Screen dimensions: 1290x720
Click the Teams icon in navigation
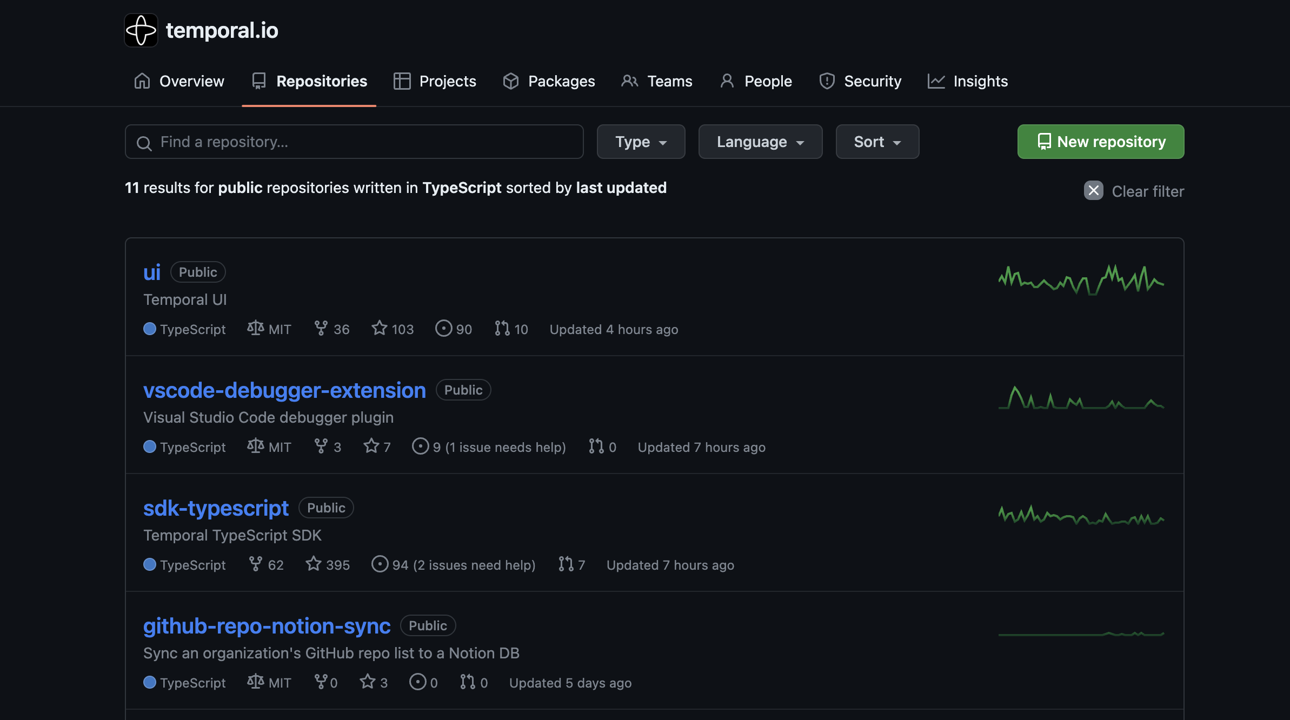[x=629, y=81]
